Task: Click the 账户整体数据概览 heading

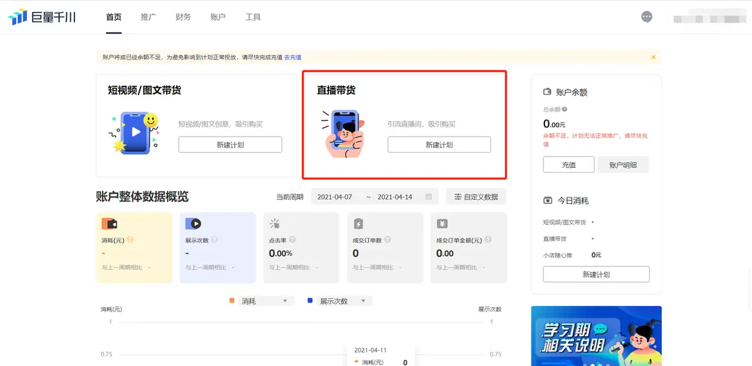Action: pyautogui.click(x=142, y=197)
